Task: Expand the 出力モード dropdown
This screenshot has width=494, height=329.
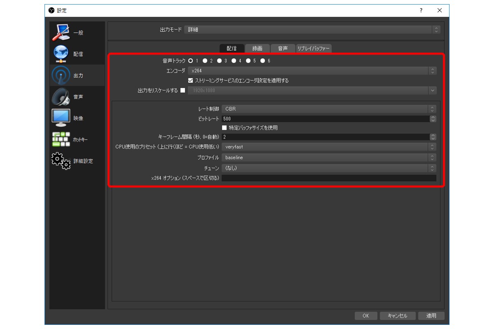Action: click(312, 30)
